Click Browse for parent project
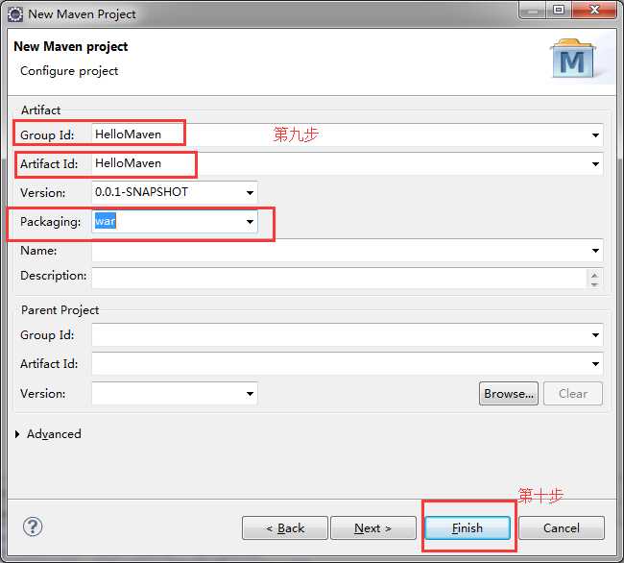This screenshot has width=624, height=563. [x=509, y=394]
